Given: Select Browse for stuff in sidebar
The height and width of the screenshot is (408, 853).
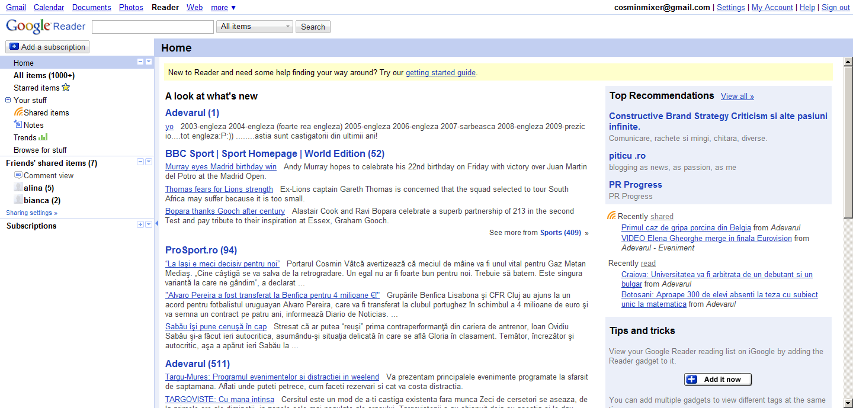Looking at the screenshot, I should coord(40,150).
